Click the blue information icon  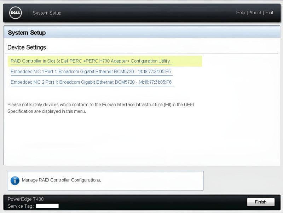click(x=15, y=181)
